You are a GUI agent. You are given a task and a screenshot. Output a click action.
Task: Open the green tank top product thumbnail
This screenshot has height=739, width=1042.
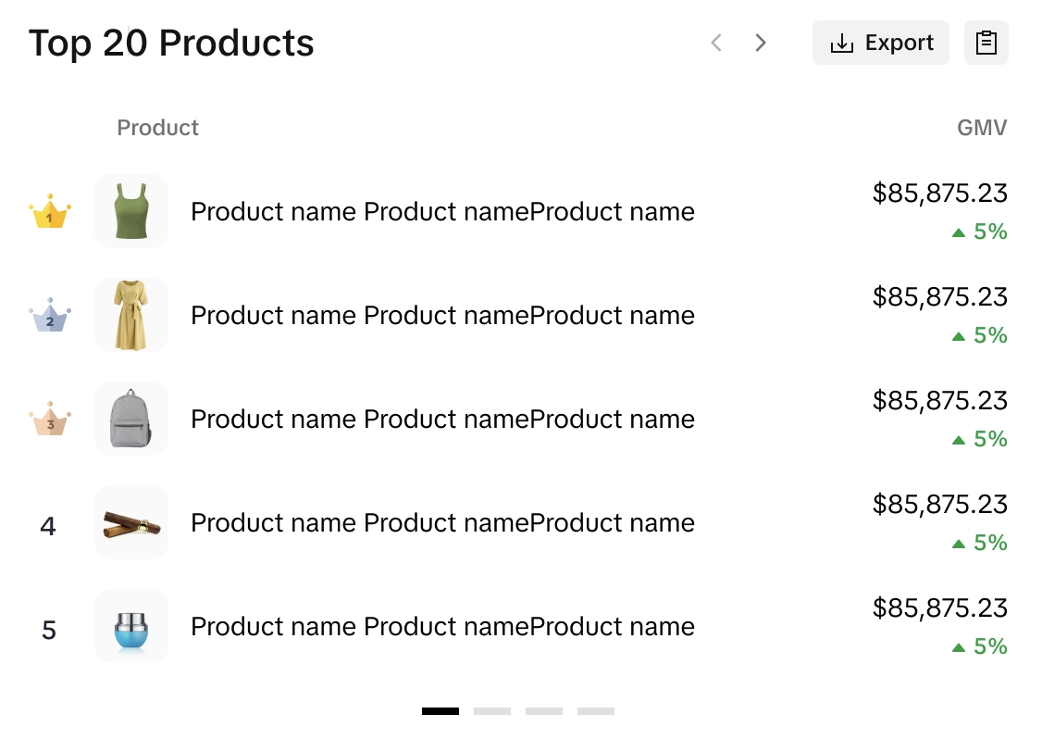coord(131,211)
